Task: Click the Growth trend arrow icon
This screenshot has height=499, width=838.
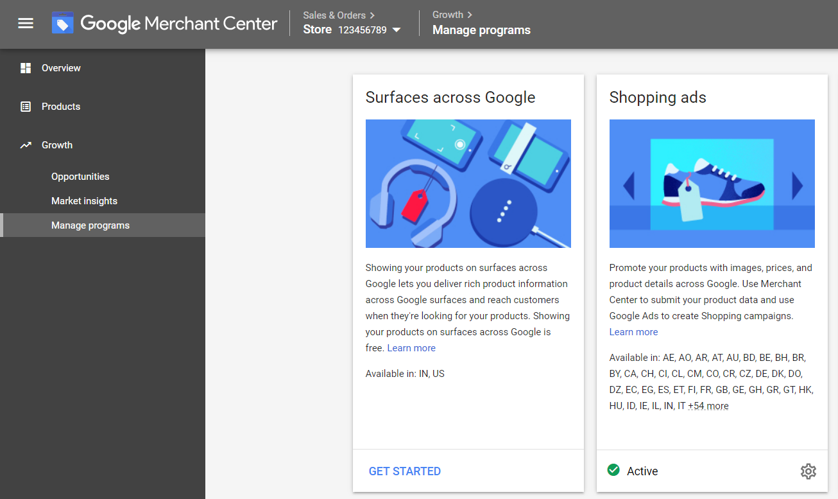Action: [26, 145]
